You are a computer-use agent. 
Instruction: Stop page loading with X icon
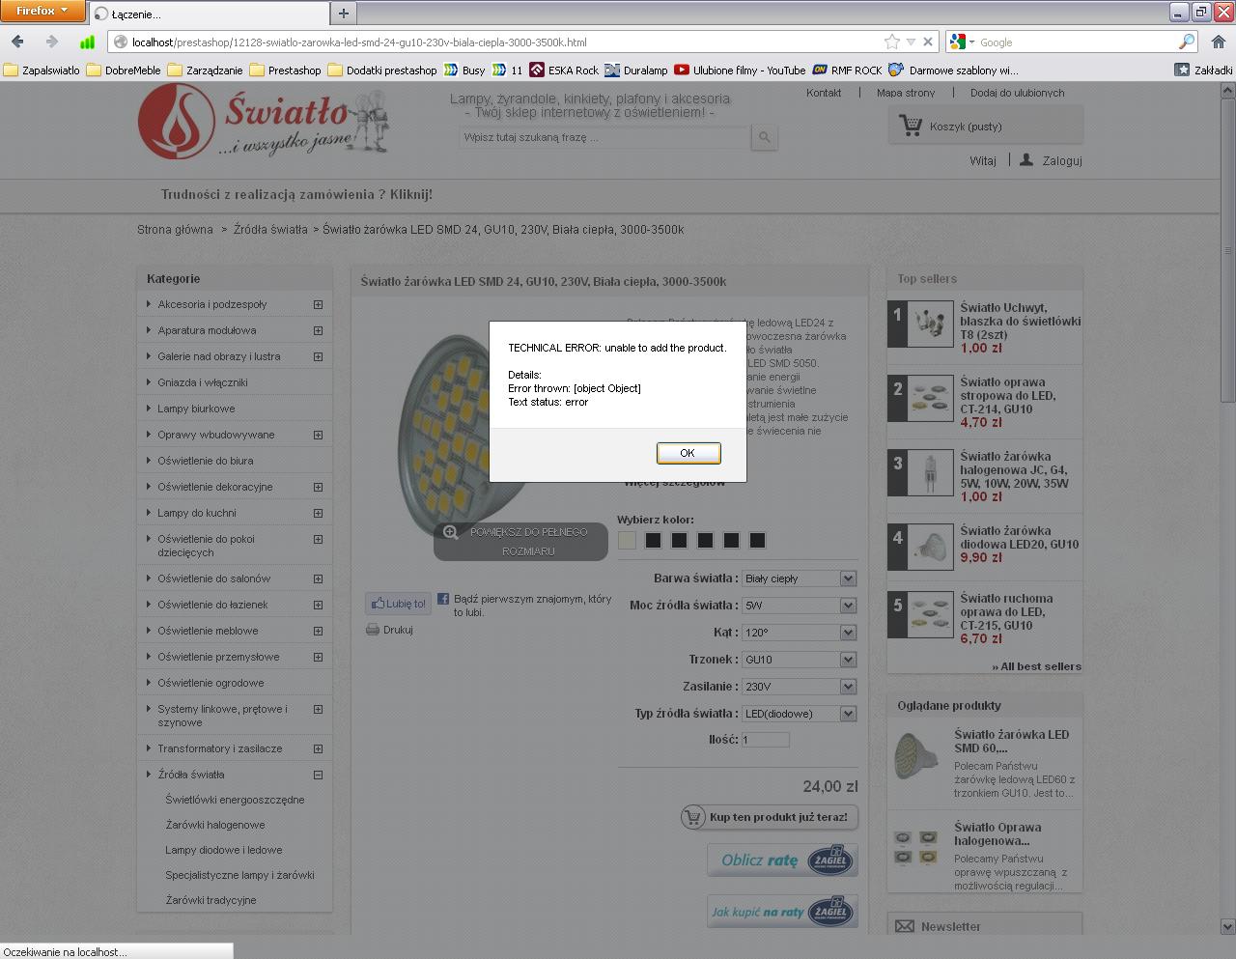click(x=928, y=42)
